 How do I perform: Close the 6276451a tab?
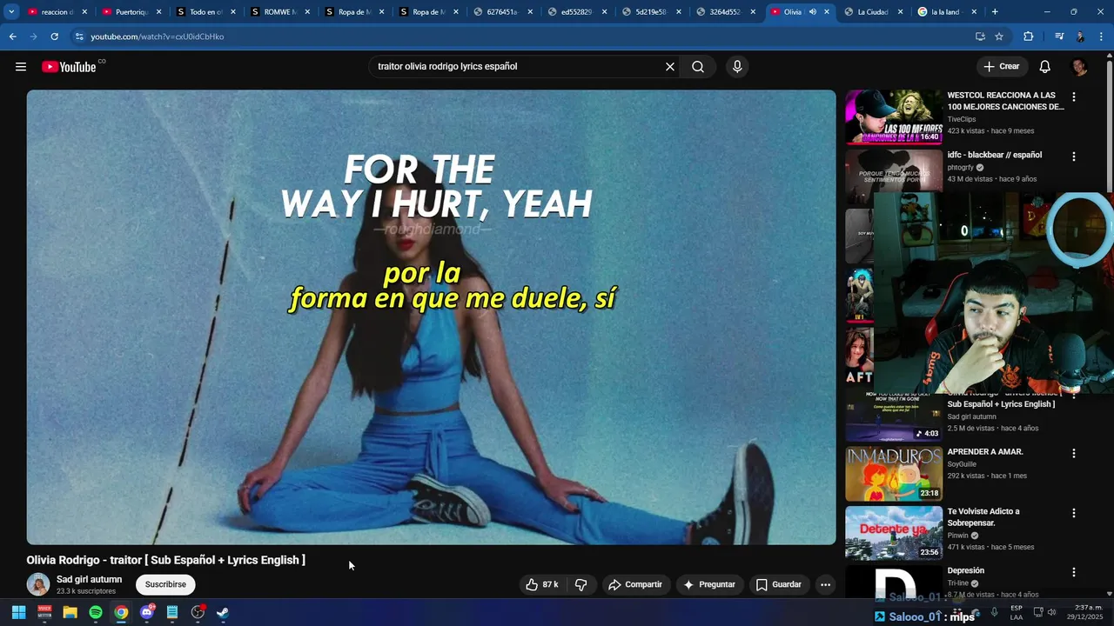point(529,12)
